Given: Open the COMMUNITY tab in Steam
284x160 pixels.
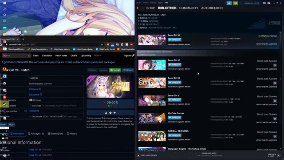Looking at the screenshot, I should [x=189, y=8].
